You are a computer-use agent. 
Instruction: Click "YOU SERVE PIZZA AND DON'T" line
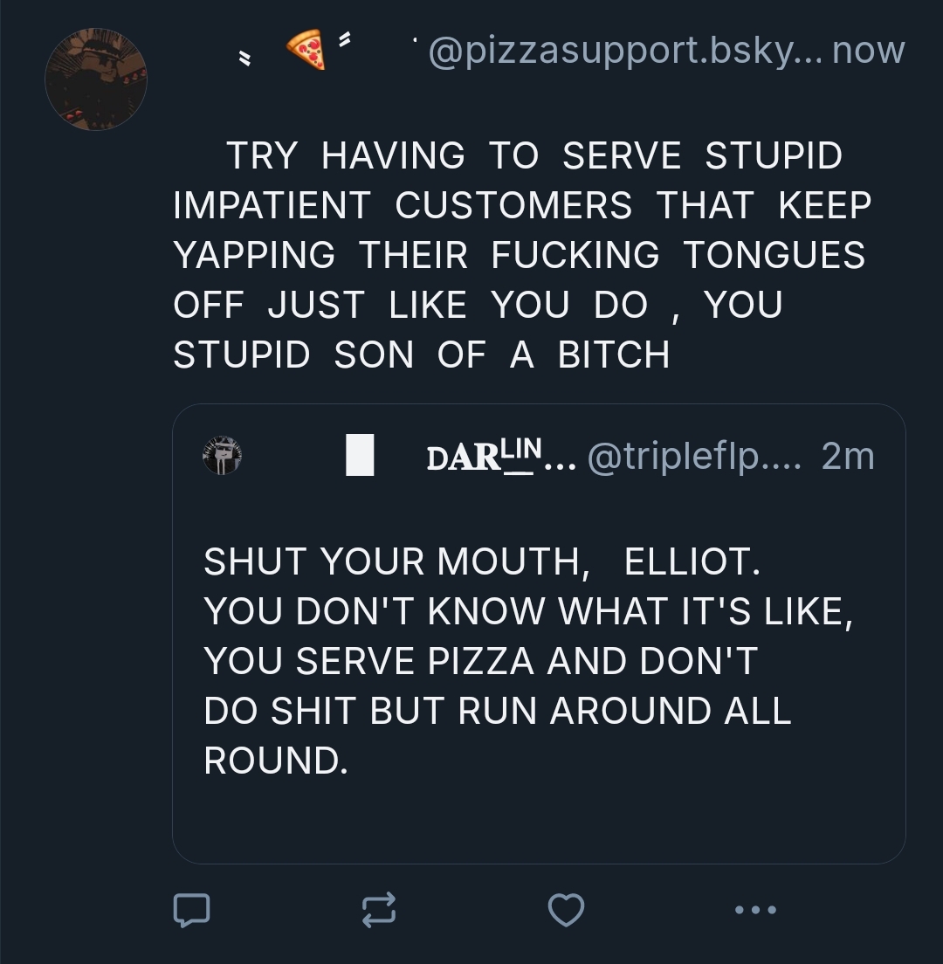click(x=480, y=661)
